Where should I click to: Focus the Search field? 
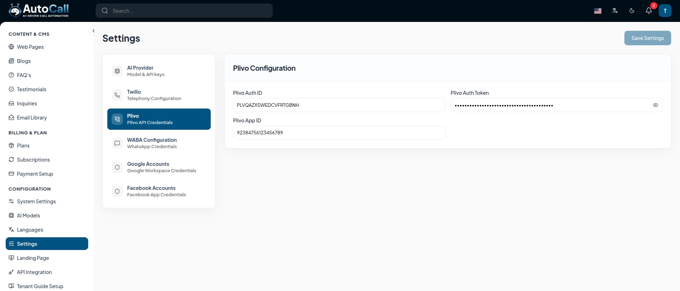[x=184, y=11]
